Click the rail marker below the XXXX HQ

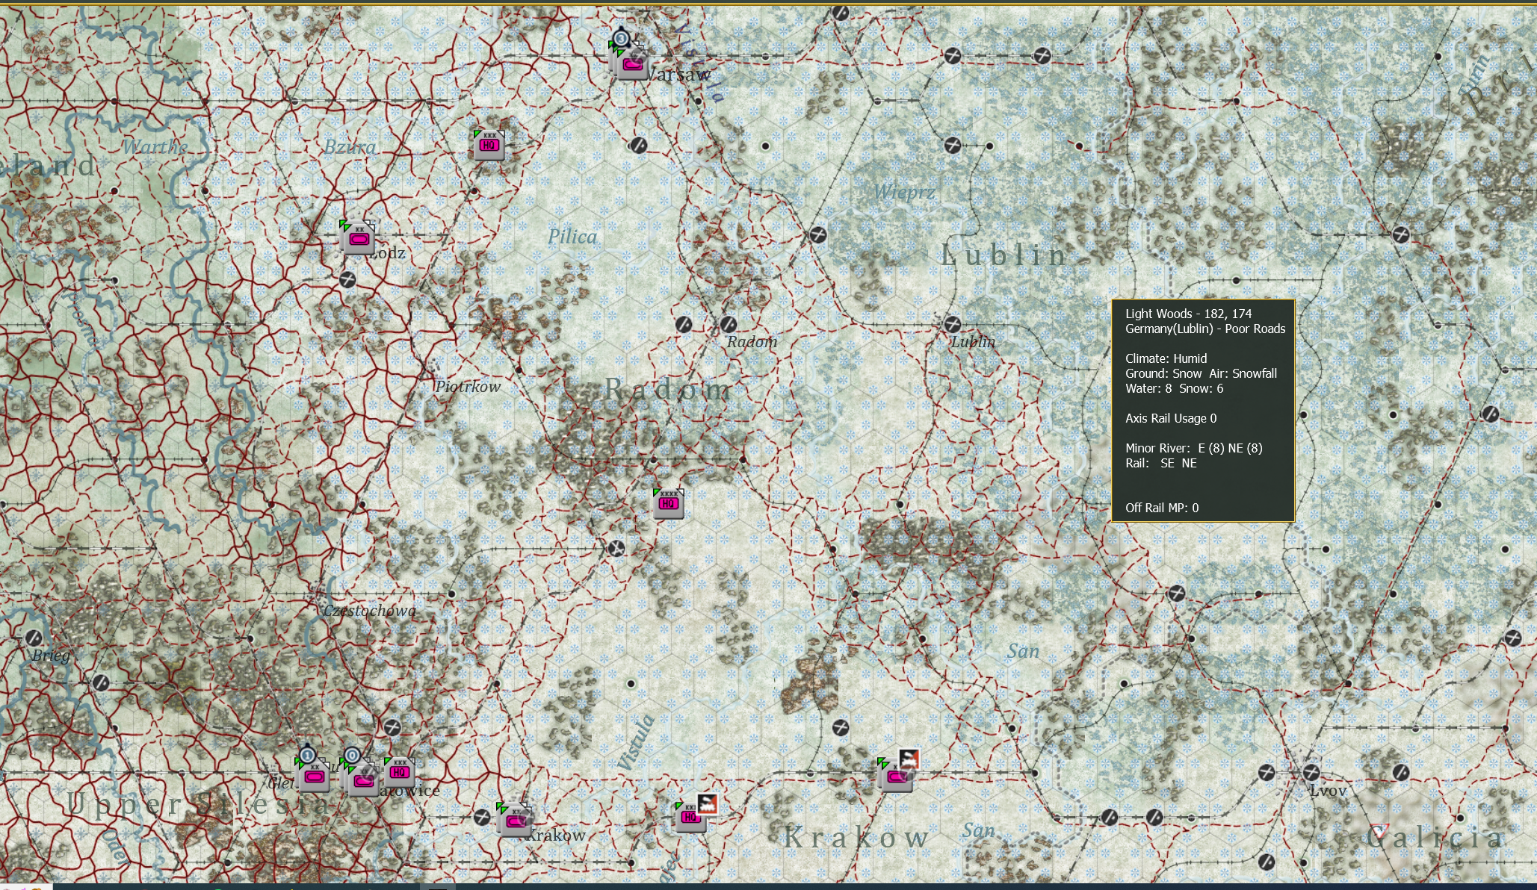[x=616, y=549]
